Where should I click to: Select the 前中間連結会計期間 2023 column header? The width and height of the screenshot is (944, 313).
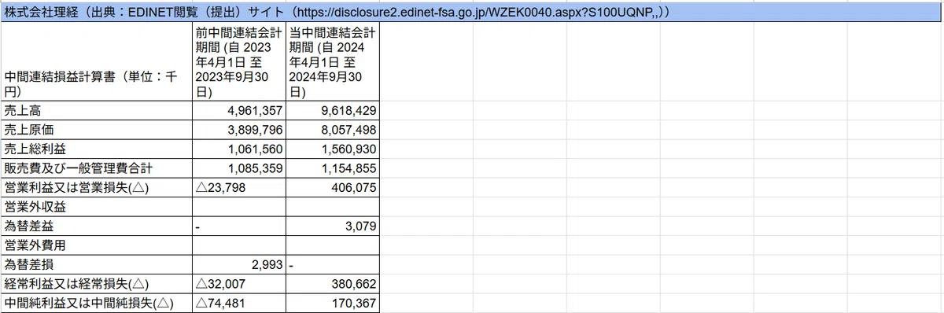point(239,62)
